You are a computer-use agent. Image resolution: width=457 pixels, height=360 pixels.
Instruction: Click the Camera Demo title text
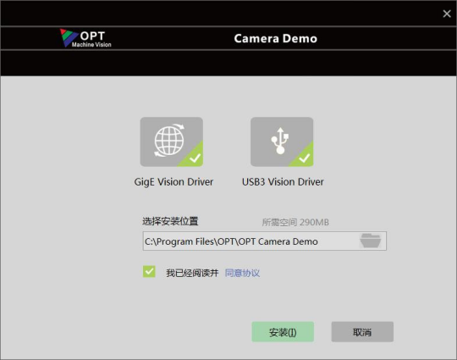(x=275, y=38)
